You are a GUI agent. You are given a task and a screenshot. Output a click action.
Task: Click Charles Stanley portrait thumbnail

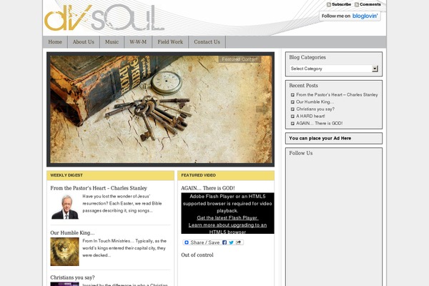[65, 207]
